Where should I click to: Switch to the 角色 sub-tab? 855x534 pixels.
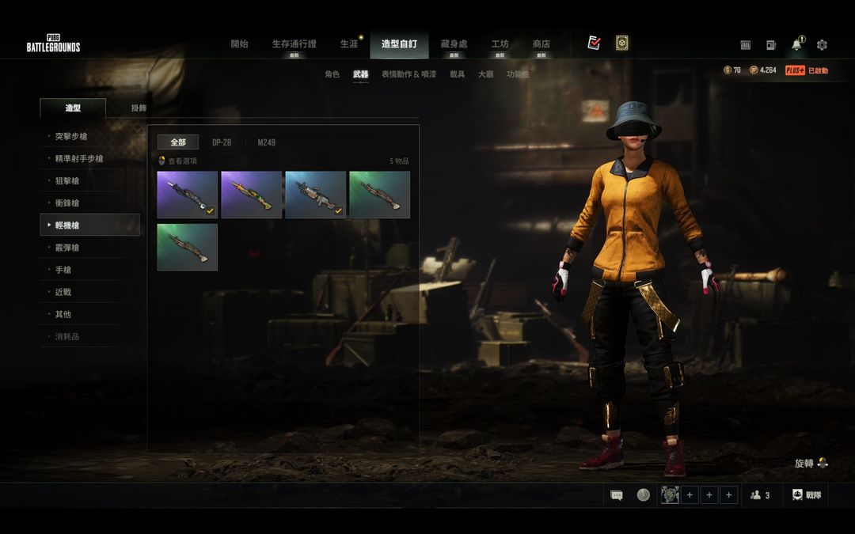point(332,74)
